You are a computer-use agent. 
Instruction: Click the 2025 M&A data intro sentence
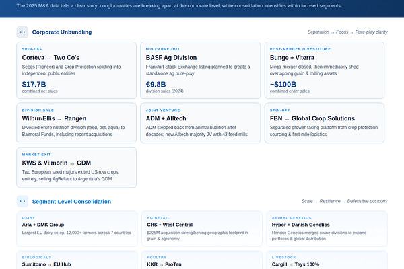coord(179,5)
